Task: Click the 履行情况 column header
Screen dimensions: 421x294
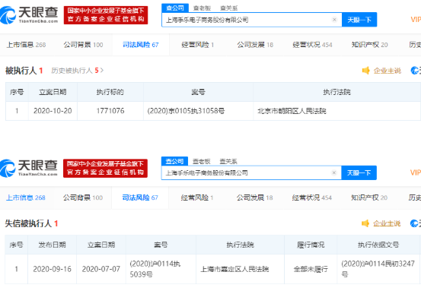Action: (x=311, y=245)
